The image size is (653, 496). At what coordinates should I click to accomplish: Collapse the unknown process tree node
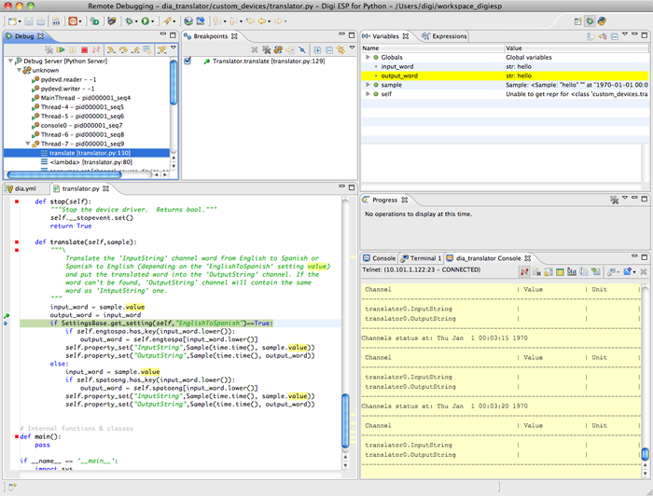[x=19, y=70]
